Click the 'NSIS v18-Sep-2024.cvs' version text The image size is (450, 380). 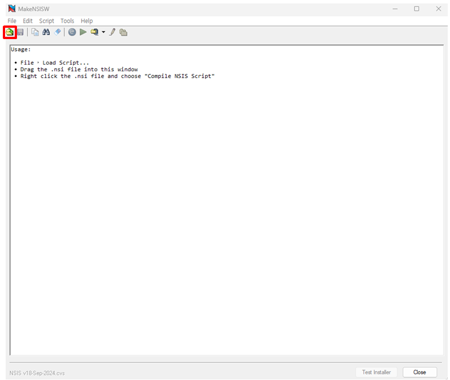37,373
